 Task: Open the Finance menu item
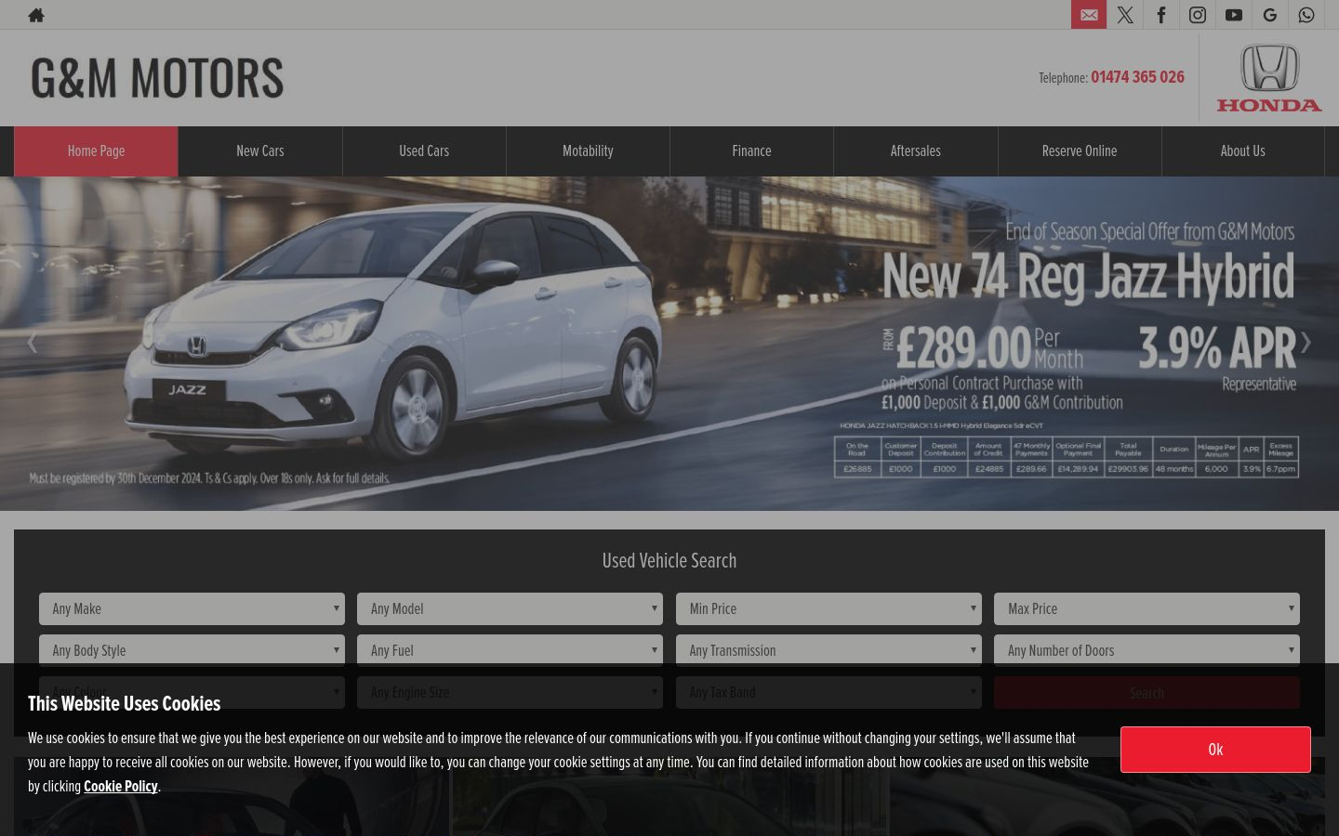click(751, 150)
